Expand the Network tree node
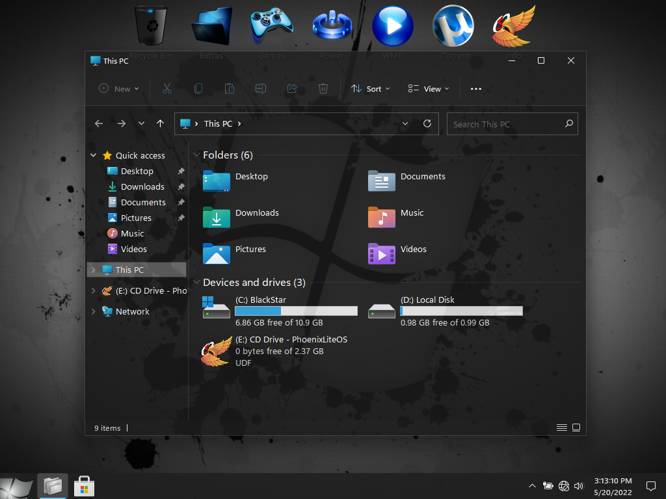 tap(94, 311)
